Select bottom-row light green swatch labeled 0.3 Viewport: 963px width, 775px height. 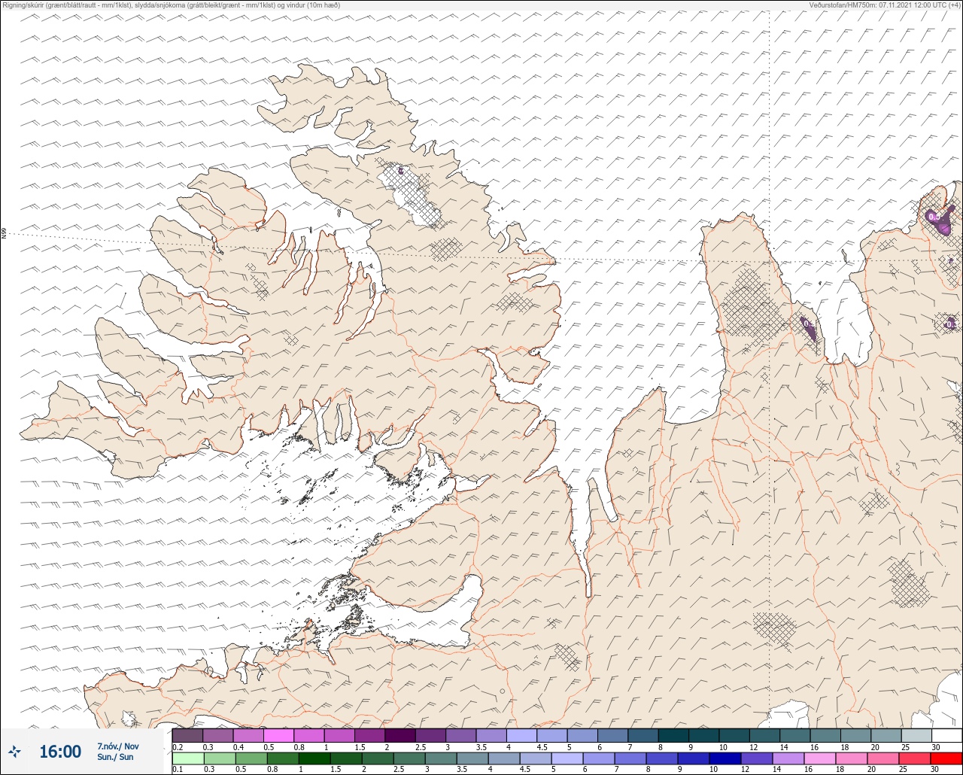220,758
